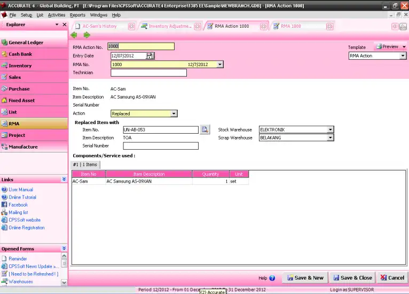Open the Facebook link
Viewport: 409px width, 294px height.
tap(18, 205)
